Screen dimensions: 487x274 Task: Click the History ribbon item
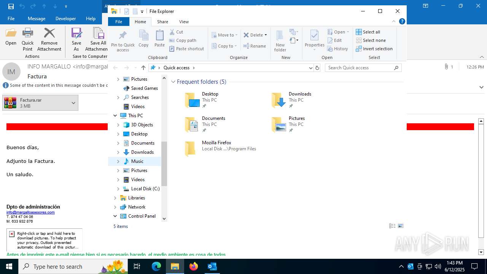click(x=337, y=49)
